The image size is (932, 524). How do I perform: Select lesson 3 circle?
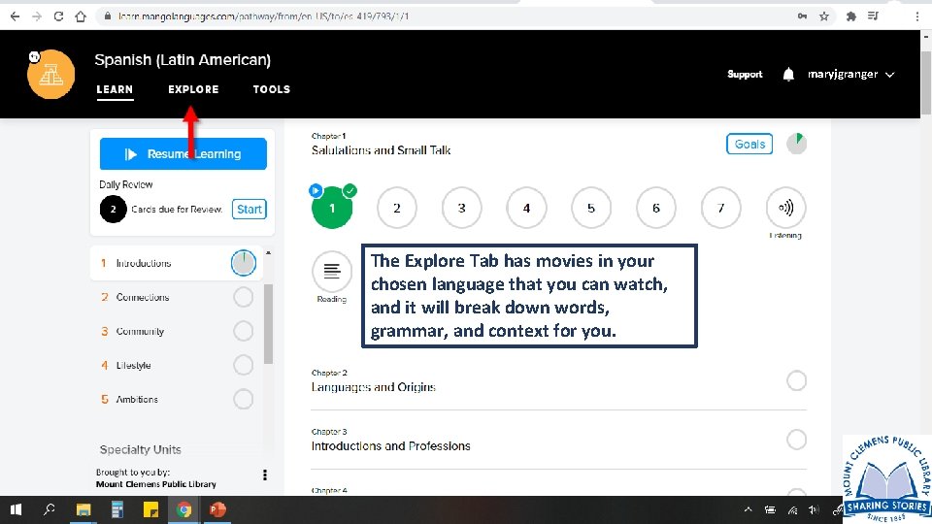(x=461, y=208)
